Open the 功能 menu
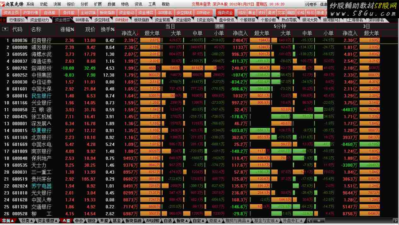399x225 pixels. pos(44,4)
